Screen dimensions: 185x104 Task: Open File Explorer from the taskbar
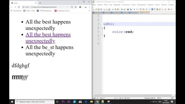[x=92, y=102]
